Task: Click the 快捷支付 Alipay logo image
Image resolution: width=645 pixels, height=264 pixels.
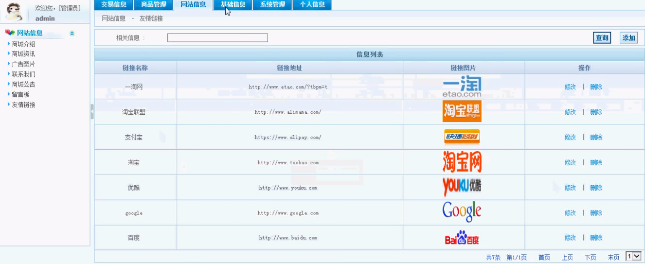Action: click(x=462, y=137)
